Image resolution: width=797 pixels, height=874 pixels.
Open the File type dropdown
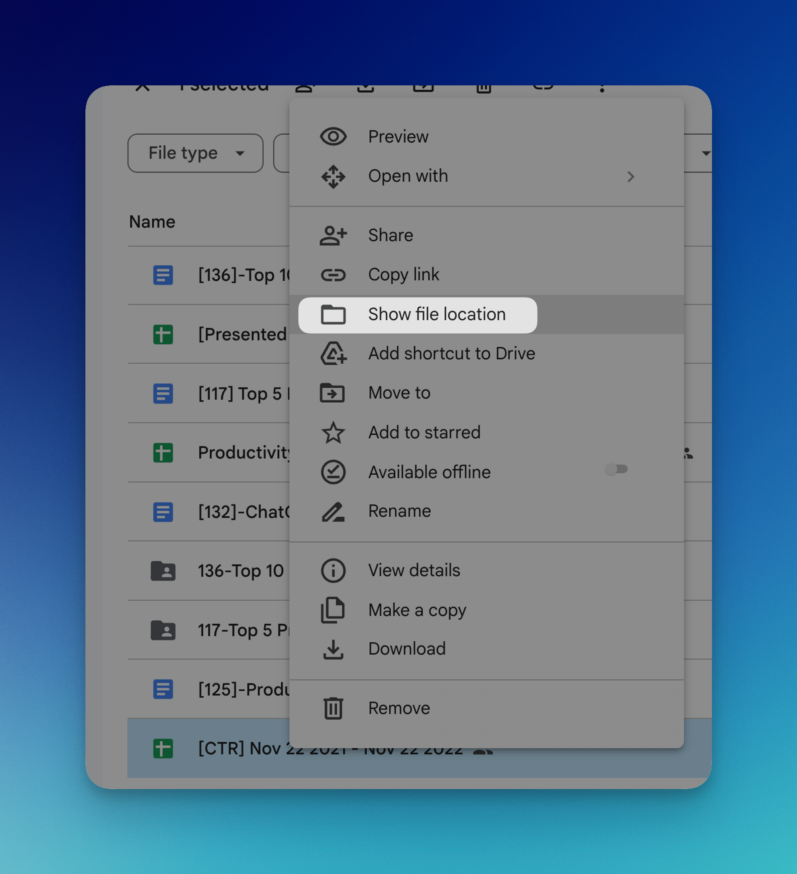click(196, 153)
